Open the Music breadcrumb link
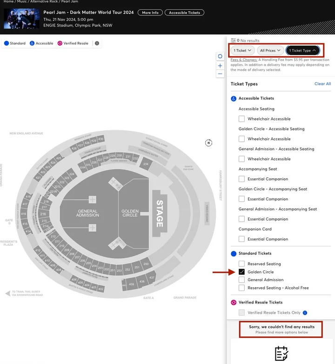The width and height of the screenshot is (335, 364). click(22, 2)
